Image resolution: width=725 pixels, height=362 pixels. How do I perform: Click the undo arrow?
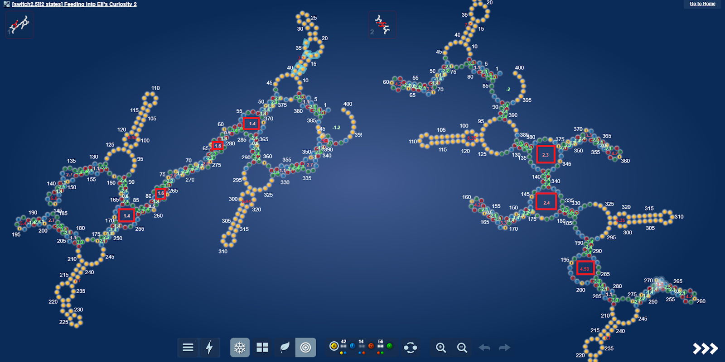(484, 348)
